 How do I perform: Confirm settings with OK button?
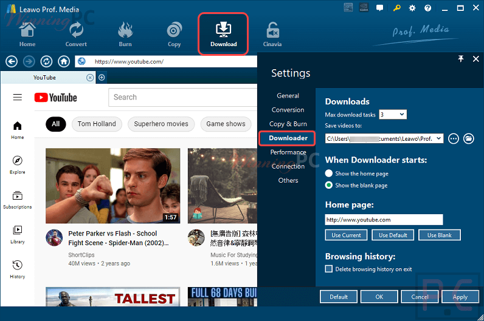point(379,297)
